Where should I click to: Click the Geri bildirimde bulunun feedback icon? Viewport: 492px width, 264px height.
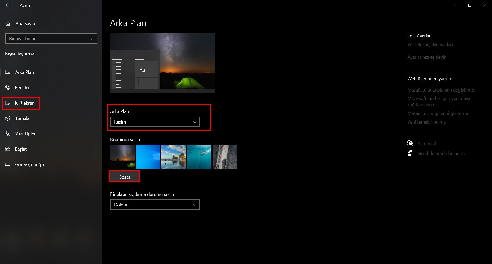point(410,153)
